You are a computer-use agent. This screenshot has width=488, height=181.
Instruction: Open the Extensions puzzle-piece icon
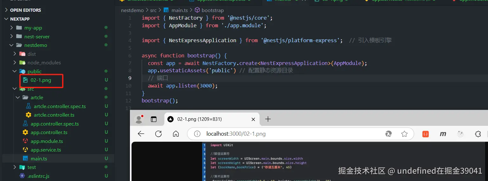(478, 134)
